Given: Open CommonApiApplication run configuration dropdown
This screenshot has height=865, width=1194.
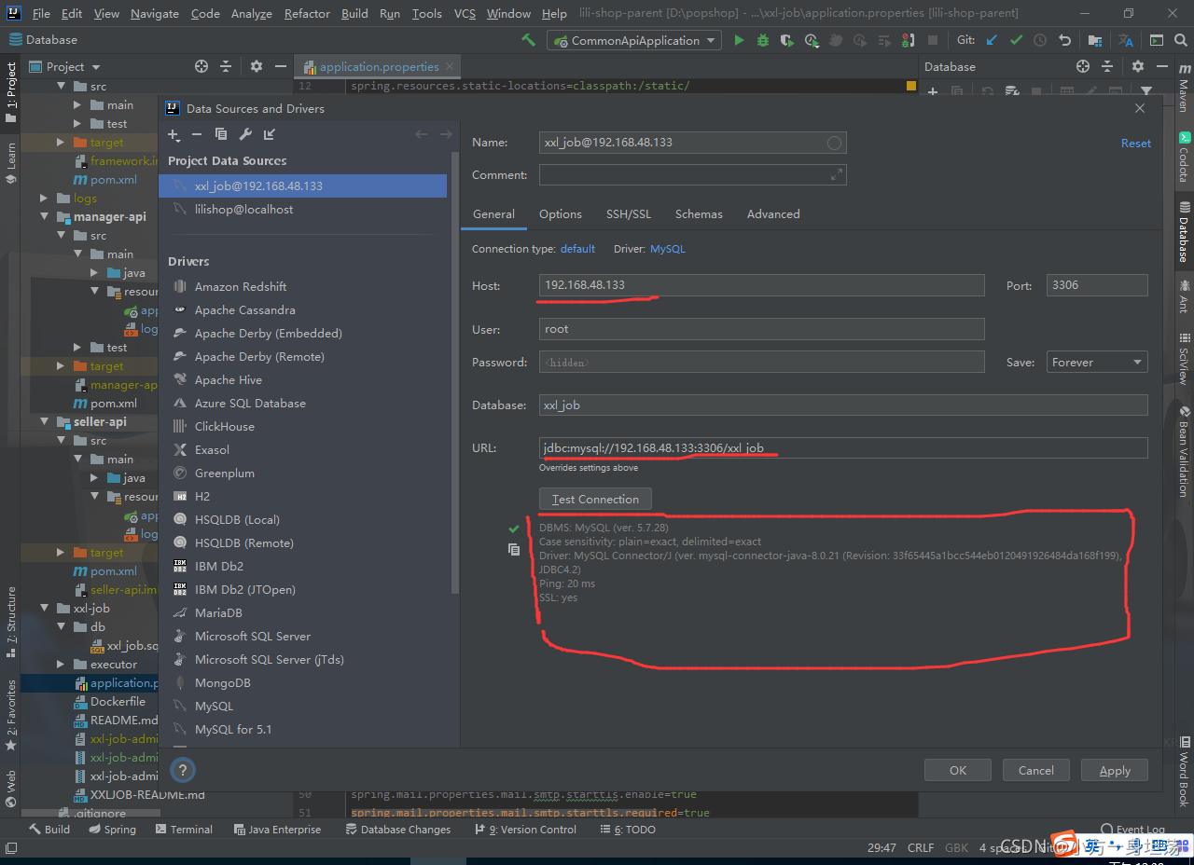Looking at the screenshot, I should point(634,40).
